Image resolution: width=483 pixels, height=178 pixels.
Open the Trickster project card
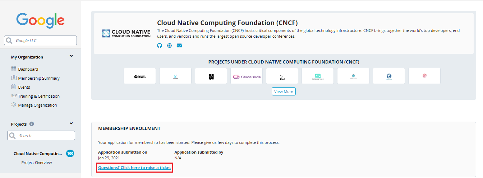[x=389, y=76]
